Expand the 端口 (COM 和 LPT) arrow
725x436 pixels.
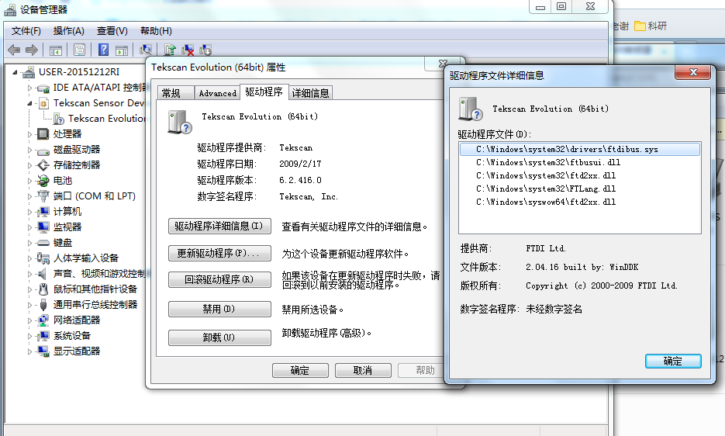tap(29, 197)
